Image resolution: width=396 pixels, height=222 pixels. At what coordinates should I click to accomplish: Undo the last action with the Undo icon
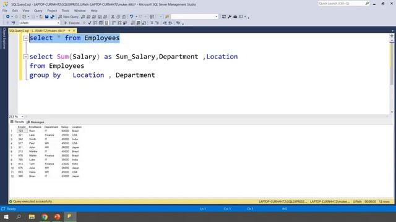click(x=132, y=17)
